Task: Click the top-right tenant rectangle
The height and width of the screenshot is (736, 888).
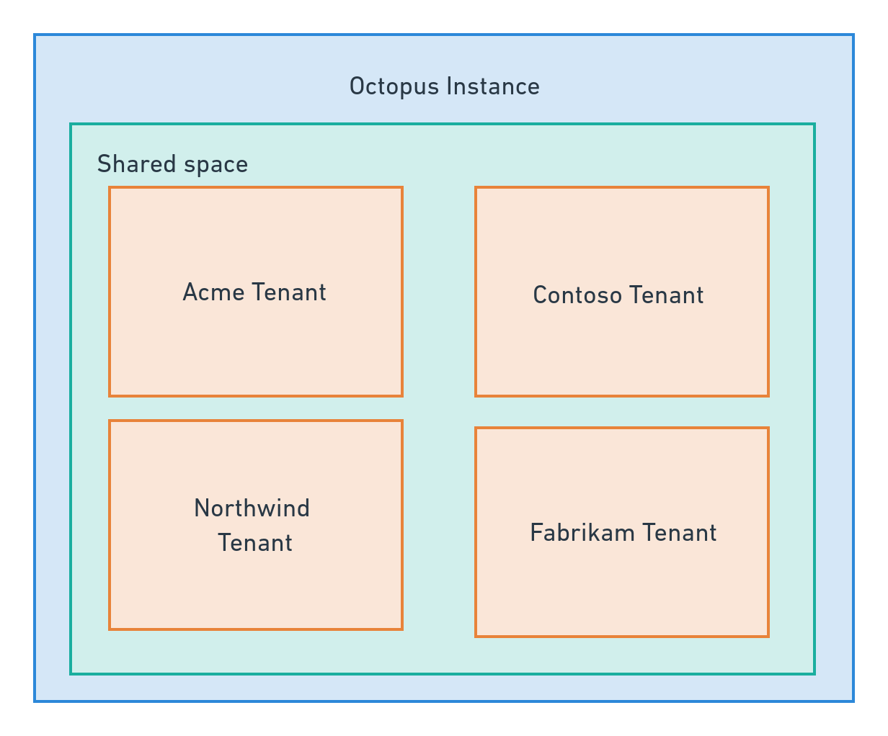Action: 622,291
